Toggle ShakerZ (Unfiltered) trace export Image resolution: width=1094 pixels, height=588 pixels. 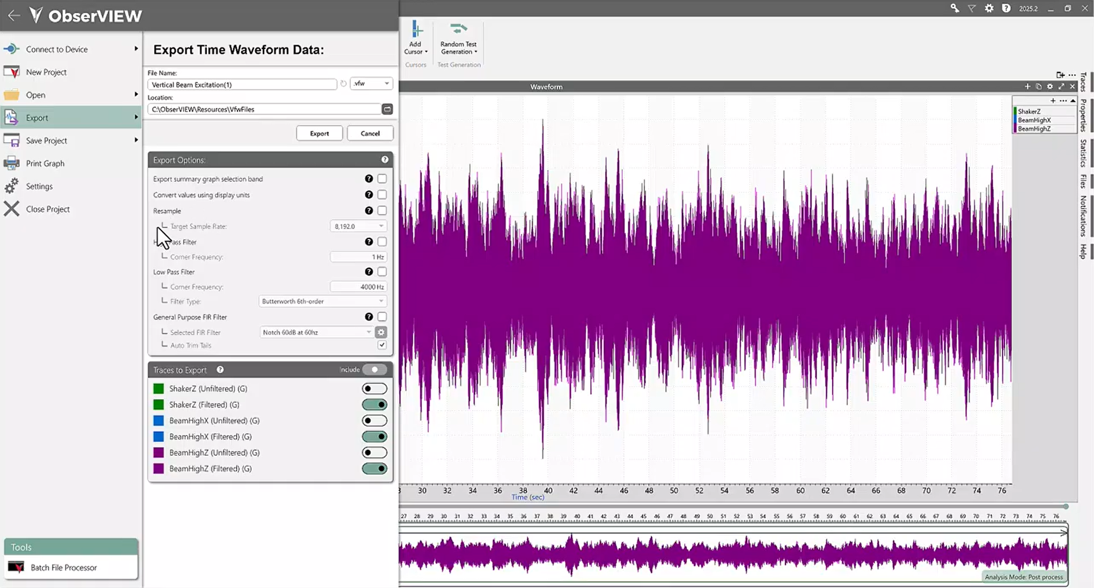pyautogui.click(x=374, y=389)
